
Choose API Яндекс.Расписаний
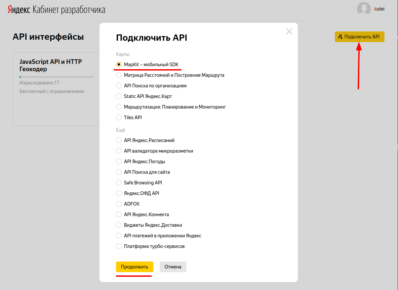pyautogui.click(x=119, y=140)
